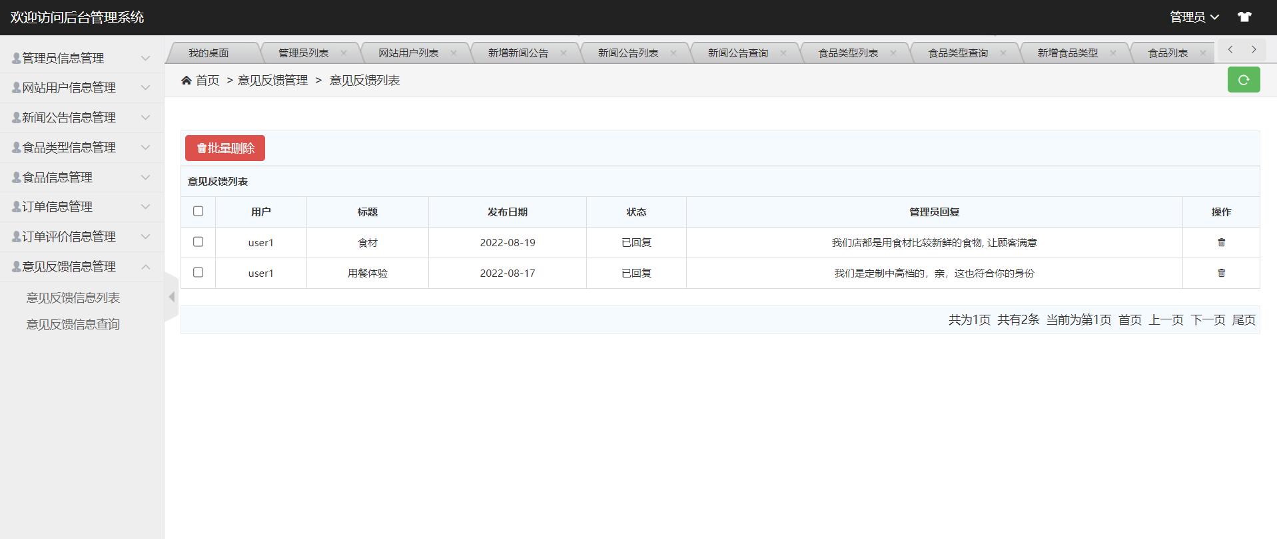Click the home icon in the breadcrumb
The height and width of the screenshot is (539, 1277).
tap(187, 81)
